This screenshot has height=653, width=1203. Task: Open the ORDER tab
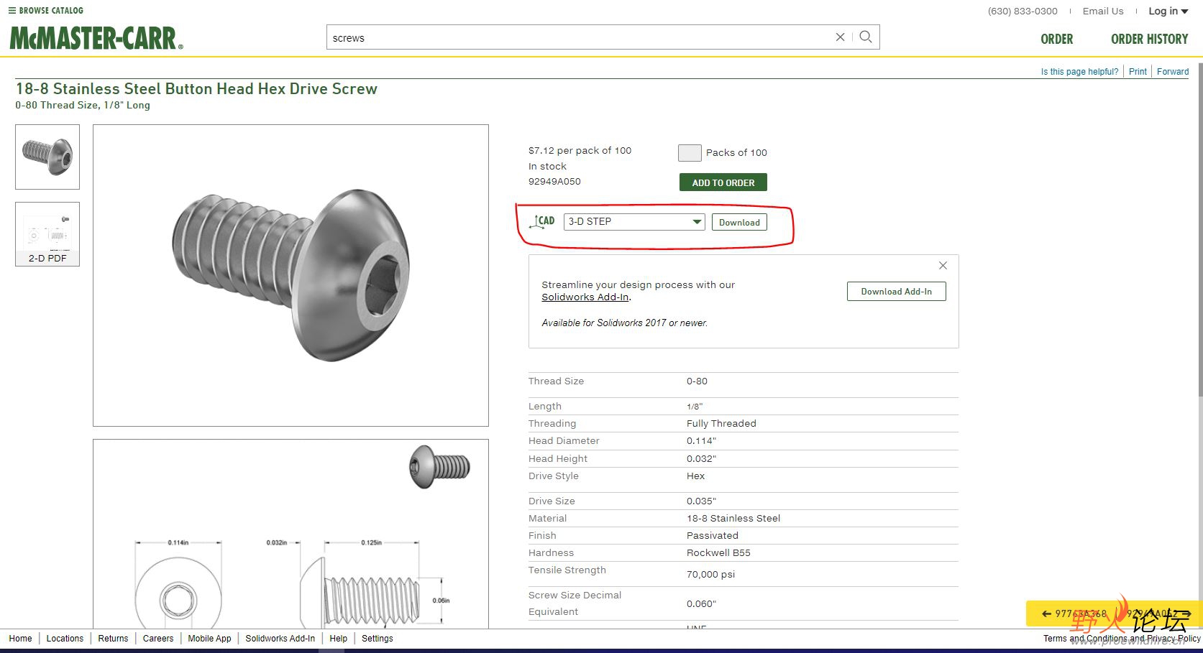tap(1057, 39)
